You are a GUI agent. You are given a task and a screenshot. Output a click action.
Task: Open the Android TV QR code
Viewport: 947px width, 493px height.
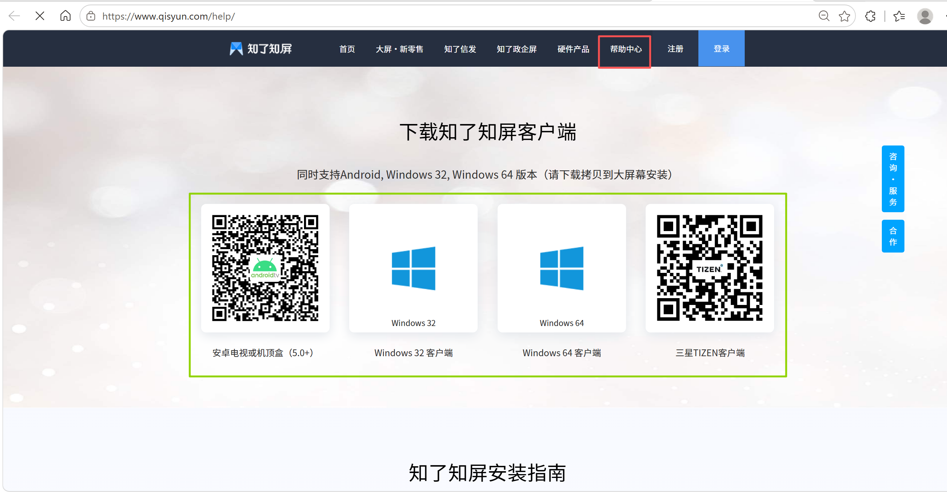(x=265, y=268)
